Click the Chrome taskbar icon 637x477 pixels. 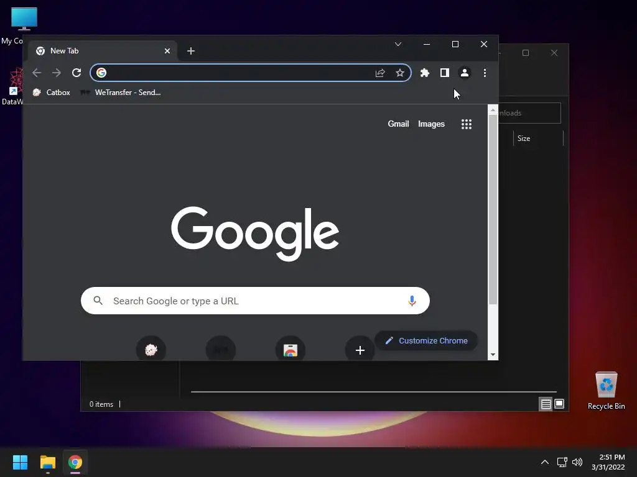coord(75,462)
